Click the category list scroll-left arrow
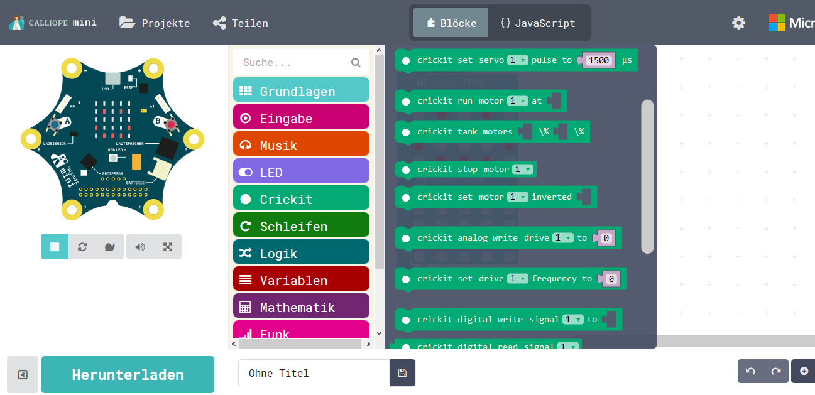Image resolution: width=815 pixels, height=395 pixels. click(234, 344)
